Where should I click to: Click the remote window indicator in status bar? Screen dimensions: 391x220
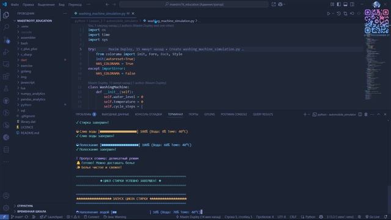click(x=4, y=217)
